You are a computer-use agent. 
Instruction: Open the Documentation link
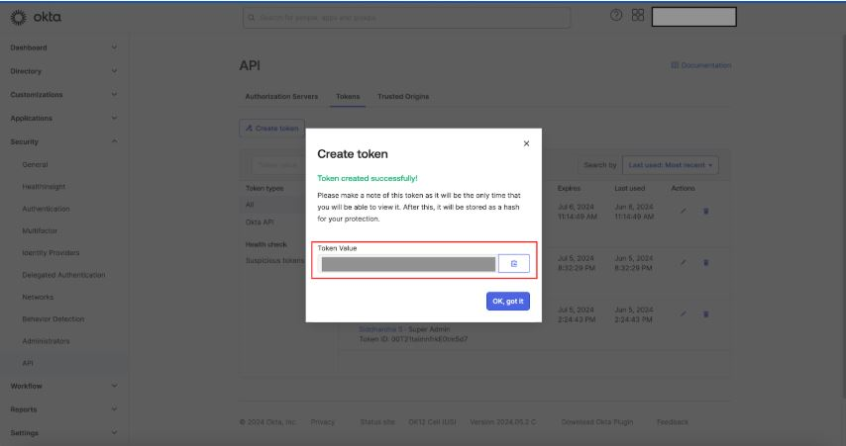(700, 65)
